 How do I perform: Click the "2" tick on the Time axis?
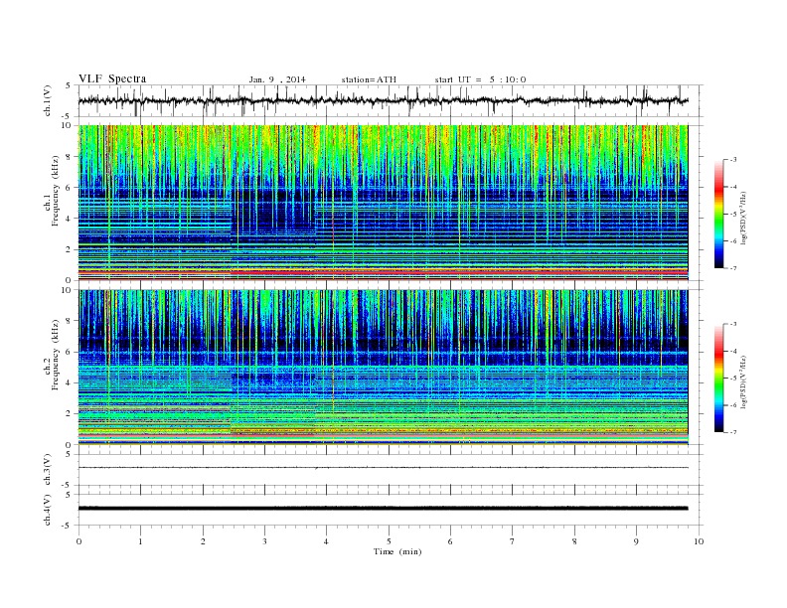[x=203, y=541]
